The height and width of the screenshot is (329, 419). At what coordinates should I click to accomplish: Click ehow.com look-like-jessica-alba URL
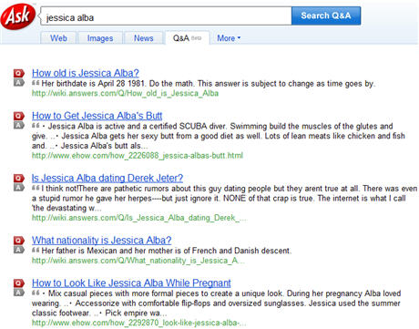[139, 323]
